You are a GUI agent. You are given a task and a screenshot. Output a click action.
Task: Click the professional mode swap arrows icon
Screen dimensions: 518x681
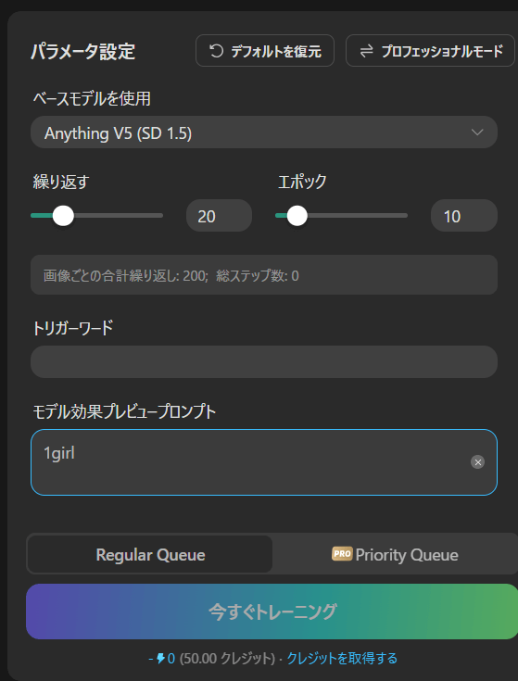366,51
